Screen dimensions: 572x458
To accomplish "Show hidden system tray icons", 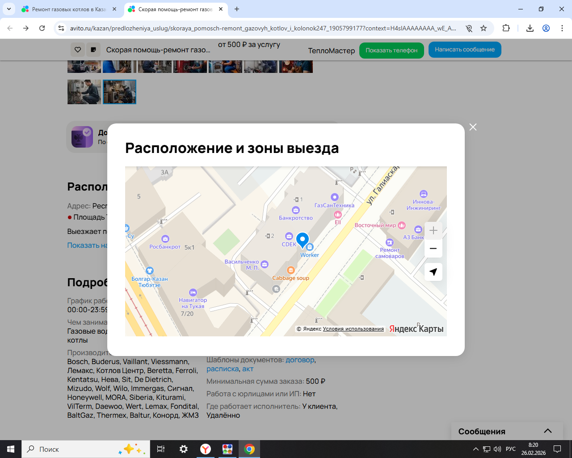I will pos(475,449).
